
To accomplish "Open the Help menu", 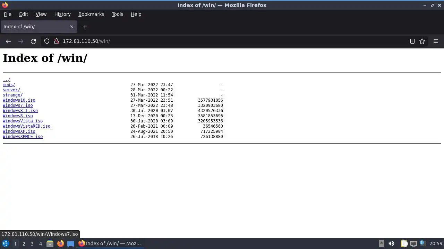I will [136, 14].
